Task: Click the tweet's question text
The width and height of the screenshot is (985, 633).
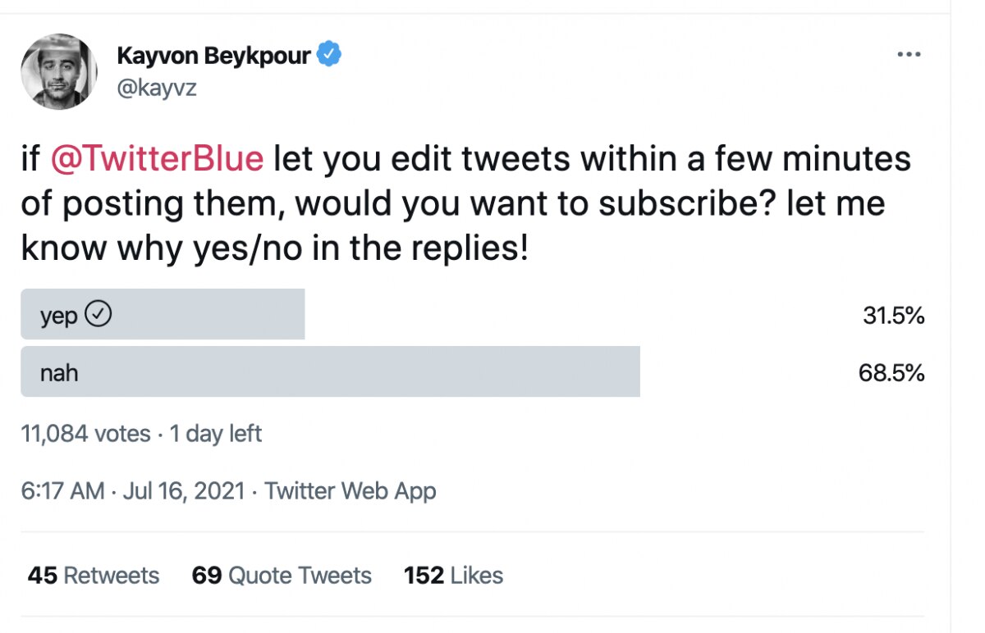Action: [x=460, y=203]
